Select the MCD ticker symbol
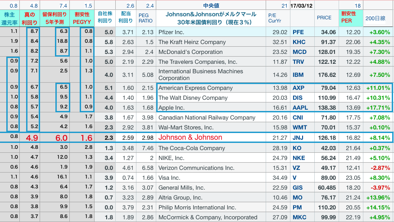Image resolution: width=394 pixels, height=222 pixels. point(299,52)
